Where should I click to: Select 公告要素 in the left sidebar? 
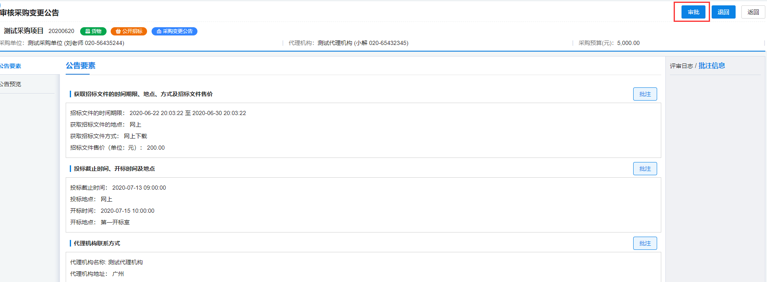[11, 66]
